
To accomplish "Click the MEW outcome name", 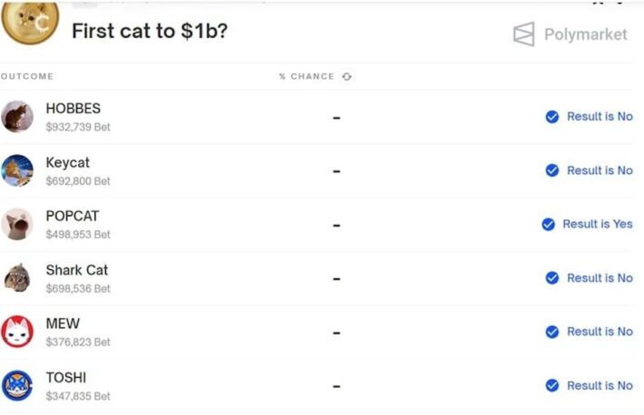I will 63,323.
